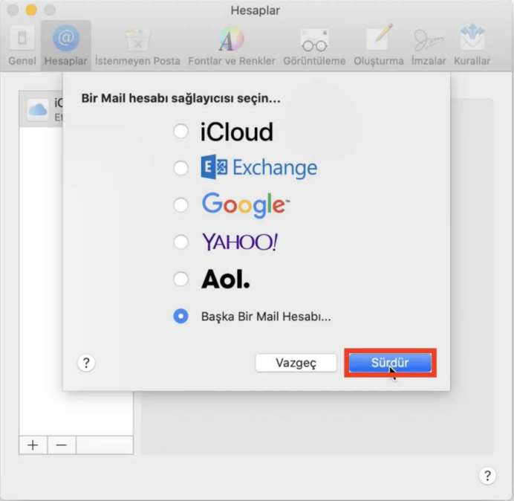This screenshot has height=501, width=514.
Task: Click Başka Bir Mail Hesabı... label
Action: 266,317
